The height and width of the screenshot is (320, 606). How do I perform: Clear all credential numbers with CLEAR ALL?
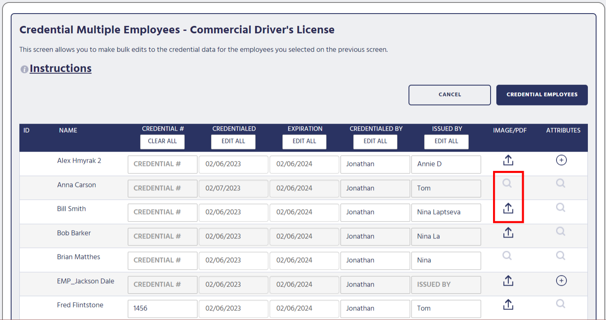pyautogui.click(x=162, y=142)
